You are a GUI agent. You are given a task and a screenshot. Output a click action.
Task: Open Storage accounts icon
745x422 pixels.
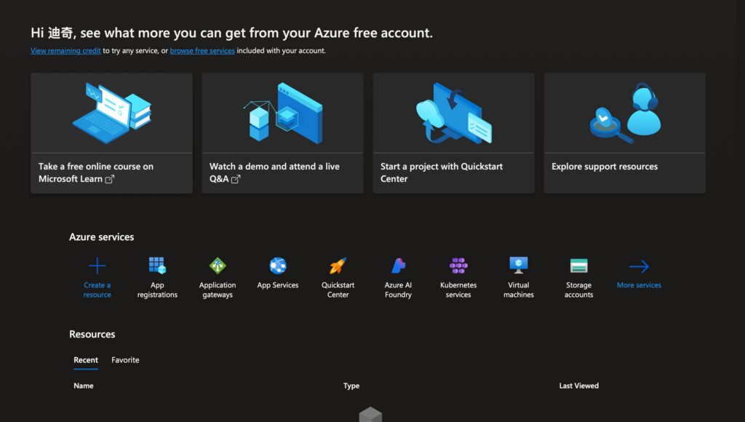[x=578, y=266]
